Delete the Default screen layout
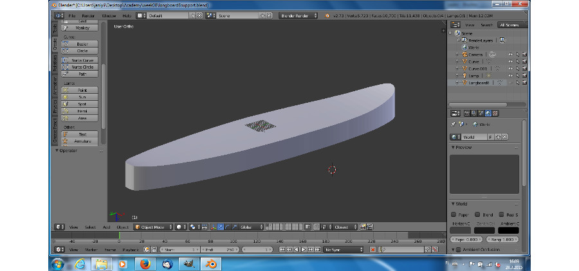The width and height of the screenshot is (579, 271). [199, 15]
